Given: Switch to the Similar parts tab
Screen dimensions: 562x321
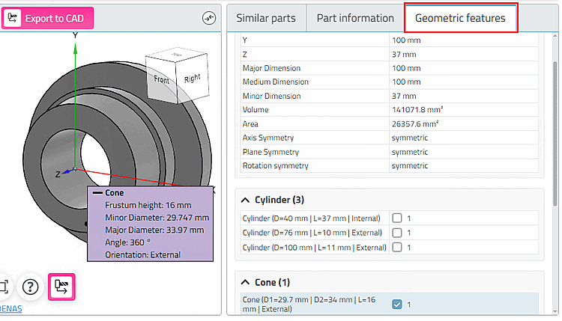Looking at the screenshot, I should (266, 18).
